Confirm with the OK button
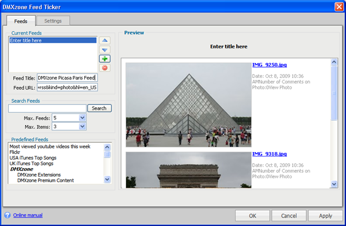The height and width of the screenshot is (226, 346). [252, 215]
